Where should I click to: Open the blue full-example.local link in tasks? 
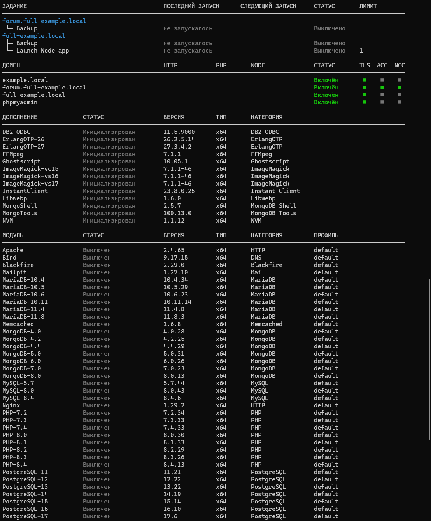tap(34, 36)
